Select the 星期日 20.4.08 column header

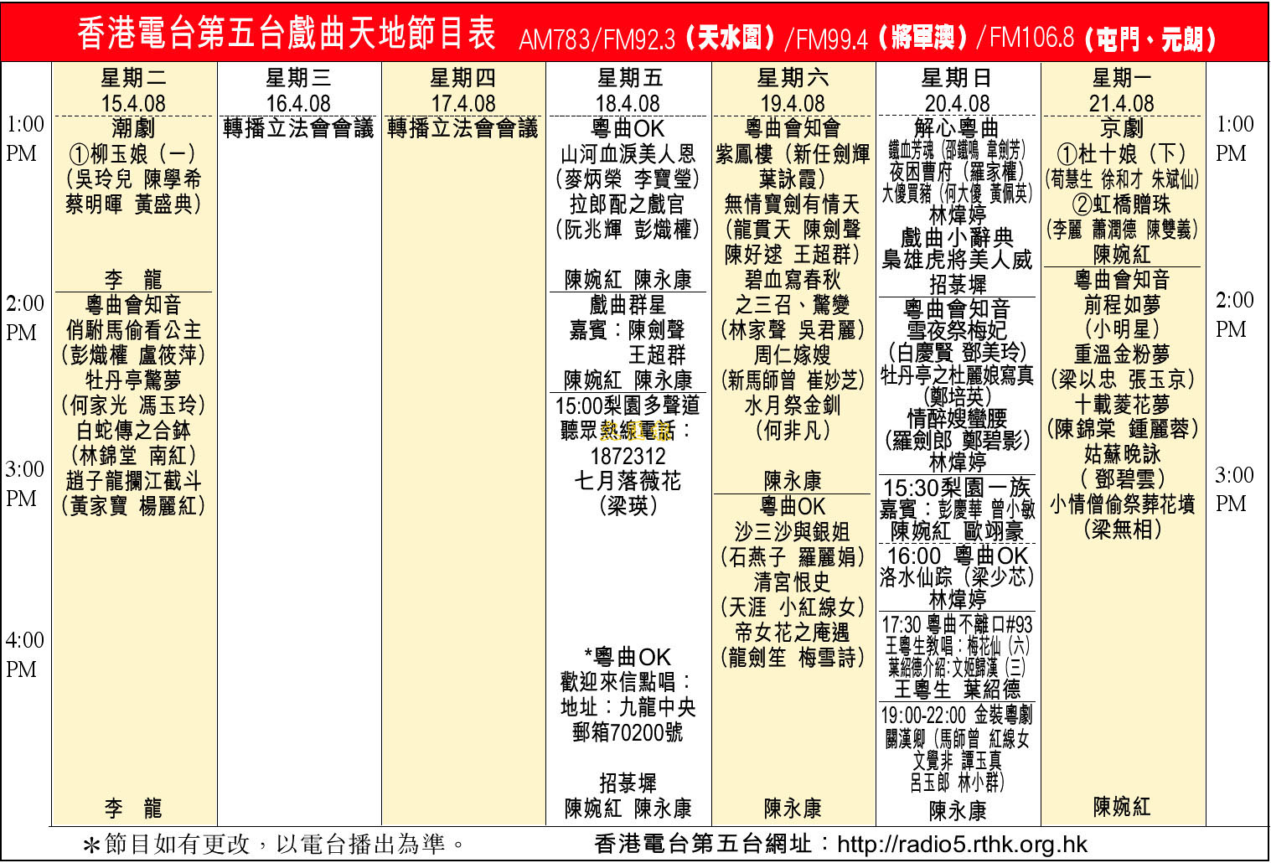pyautogui.click(x=956, y=90)
